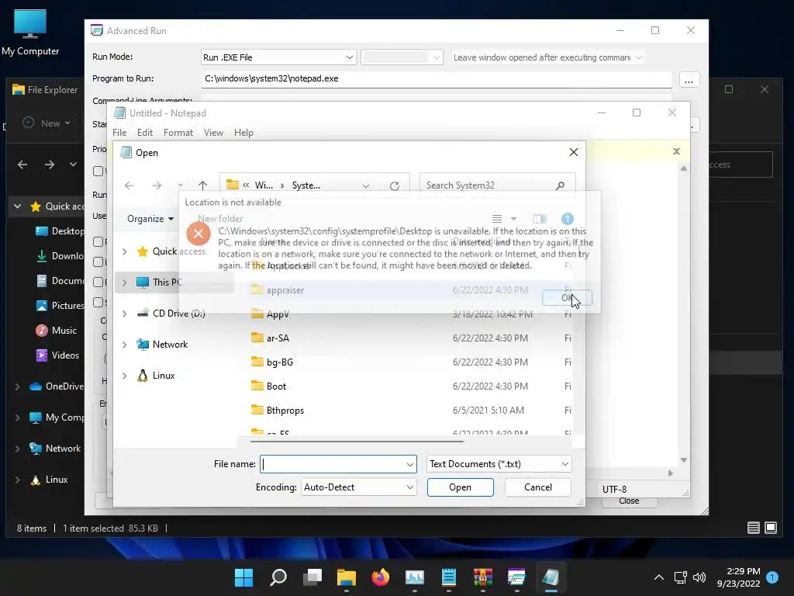Click the search magnifier in Open dialog
Viewport: 794px width, 596px height.
tap(560, 185)
